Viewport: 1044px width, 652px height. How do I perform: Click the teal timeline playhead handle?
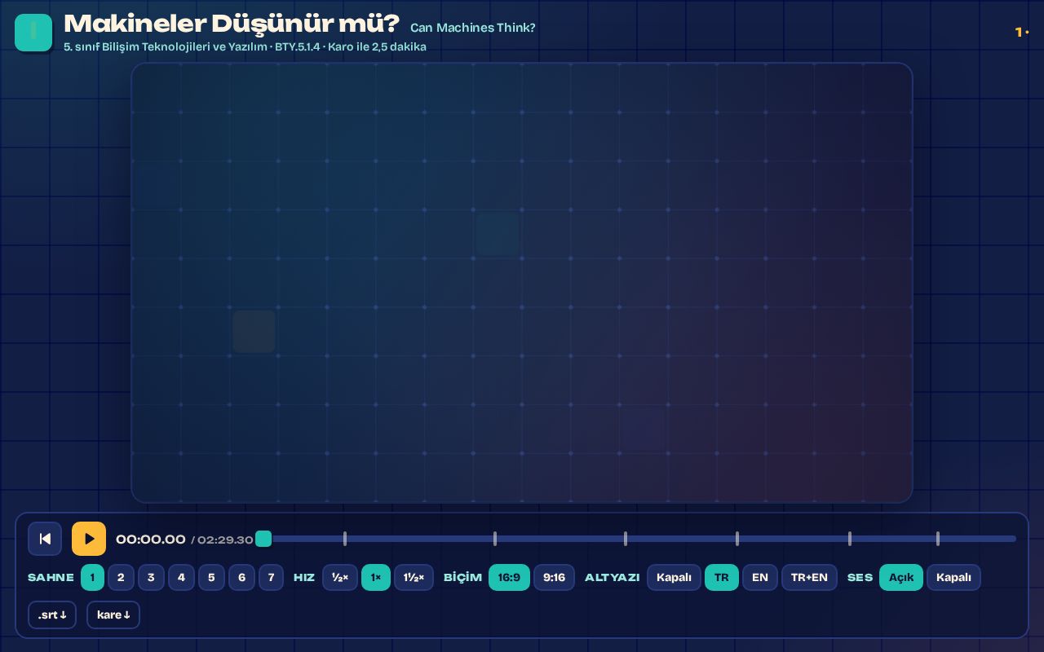tap(263, 539)
